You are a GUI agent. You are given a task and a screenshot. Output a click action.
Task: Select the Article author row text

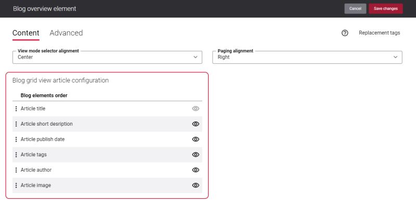coord(36,170)
